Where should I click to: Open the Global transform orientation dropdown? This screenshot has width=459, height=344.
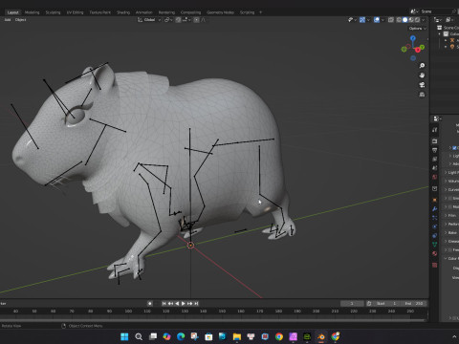(x=149, y=20)
